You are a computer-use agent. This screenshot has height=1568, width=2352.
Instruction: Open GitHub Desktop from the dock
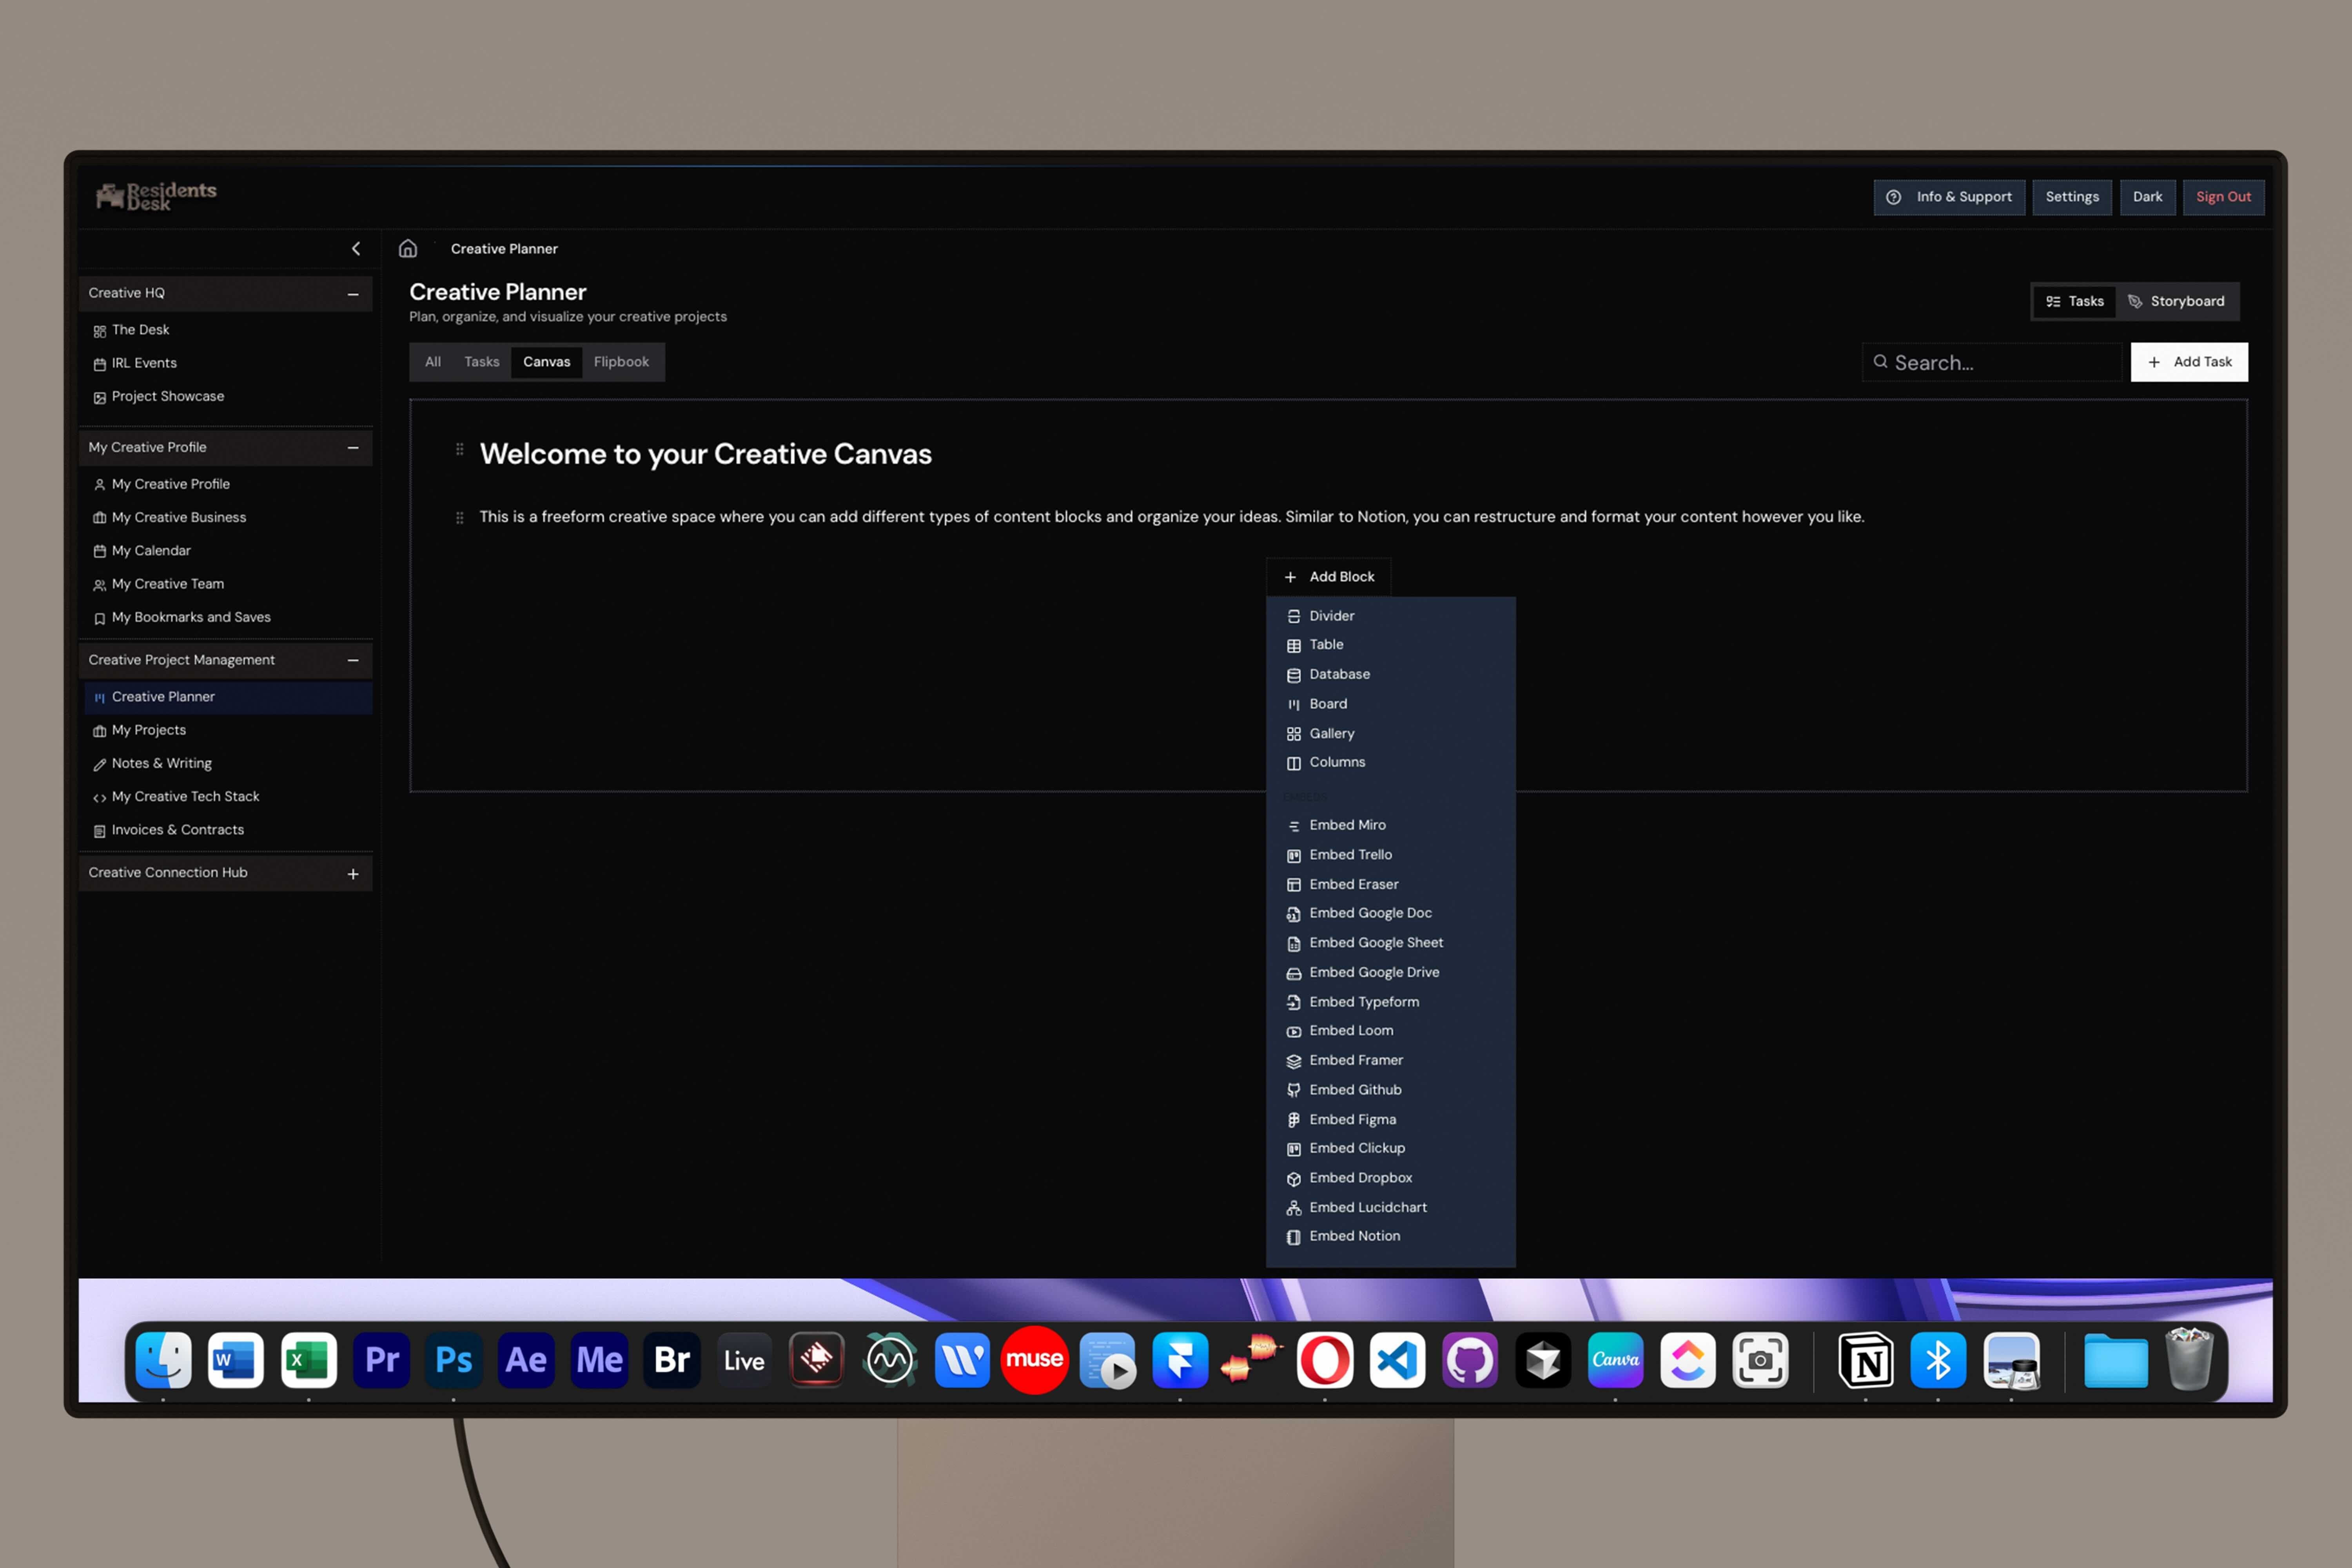point(1470,1360)
